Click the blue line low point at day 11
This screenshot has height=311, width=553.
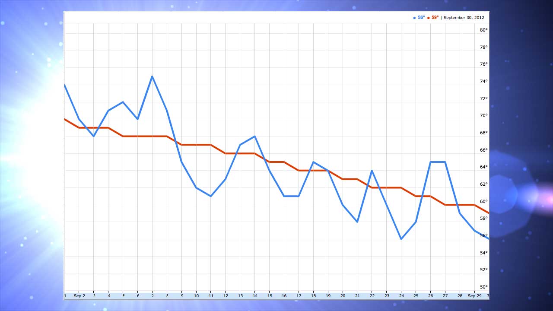[211, 196]
